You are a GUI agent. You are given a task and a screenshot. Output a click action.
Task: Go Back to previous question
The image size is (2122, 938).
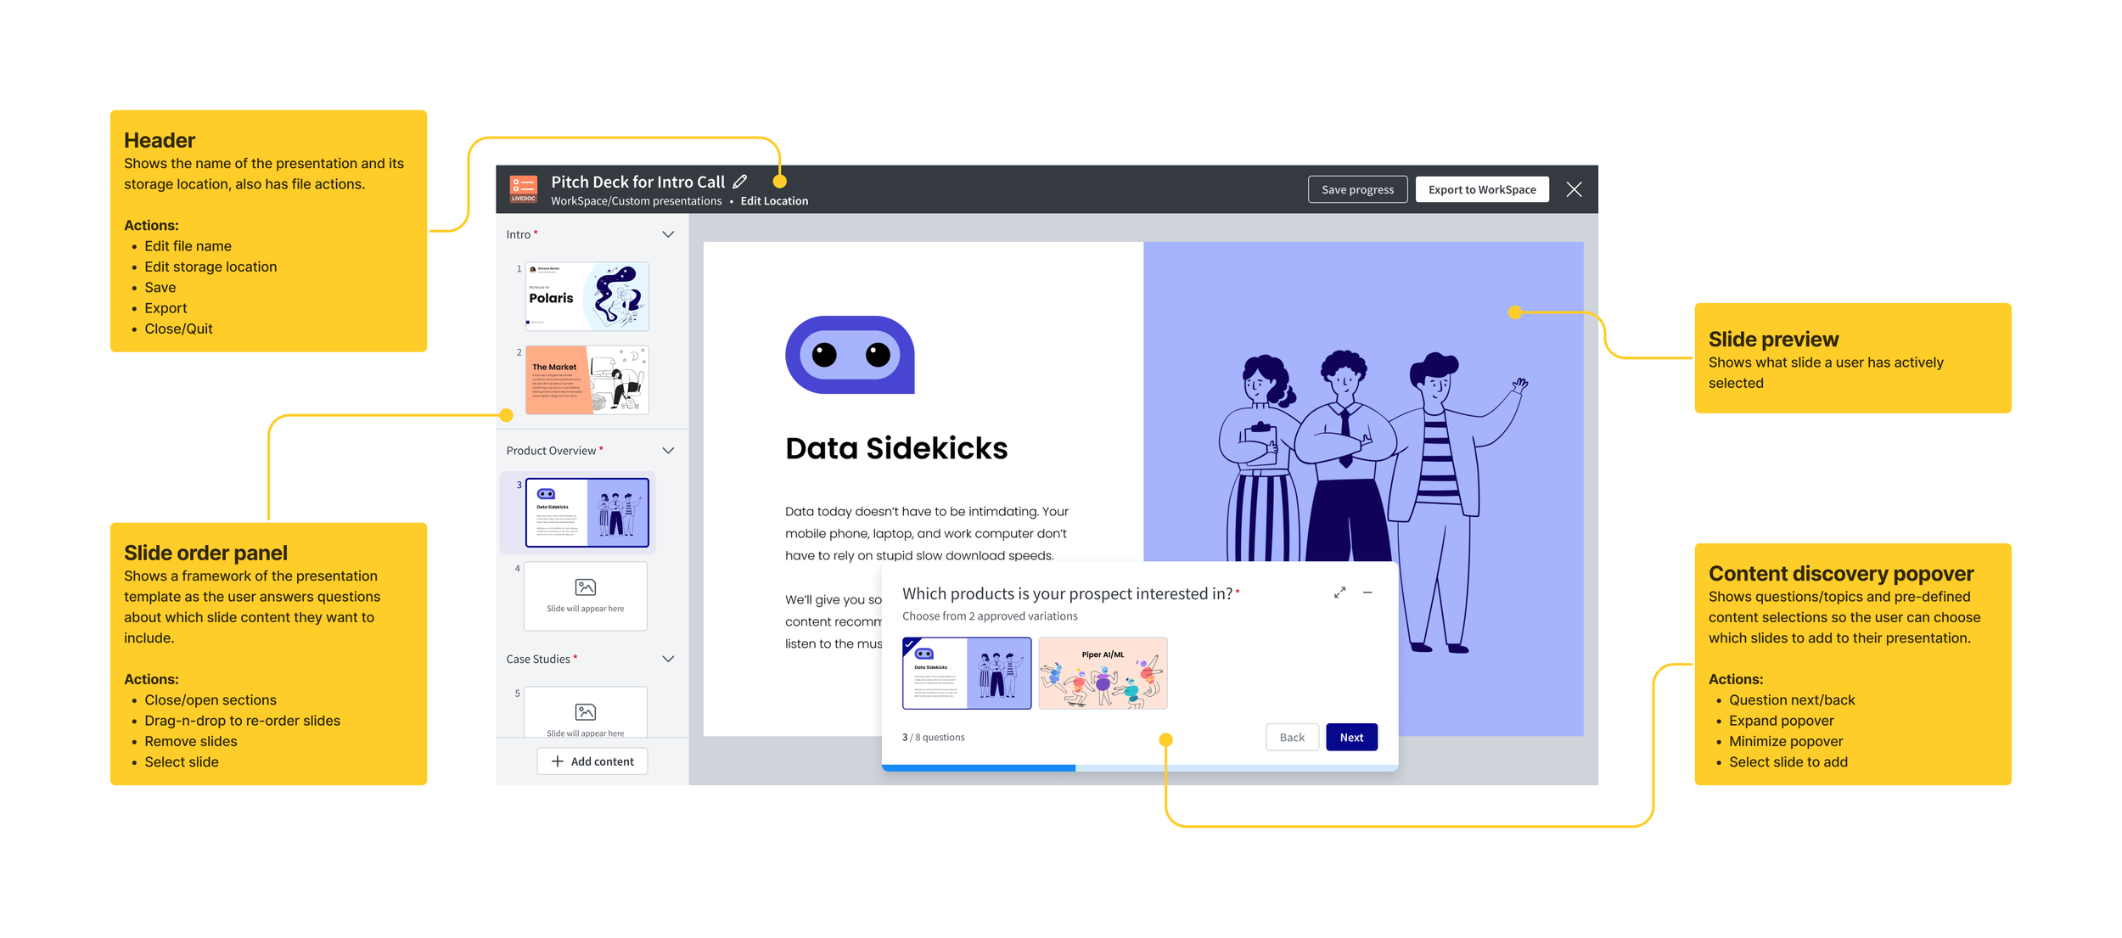[x=1291, y=737]
